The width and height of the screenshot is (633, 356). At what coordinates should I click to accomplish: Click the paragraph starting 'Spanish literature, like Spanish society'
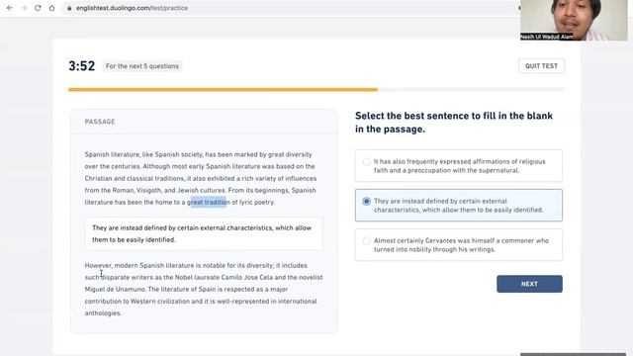click(x=201, y=178)
